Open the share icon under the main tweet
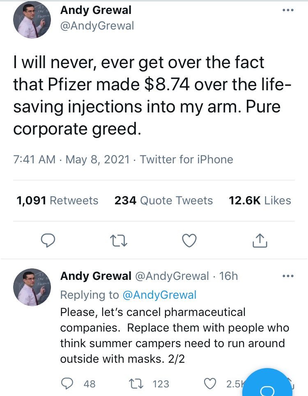Viewport: 308px width, 396px height. 260,240
